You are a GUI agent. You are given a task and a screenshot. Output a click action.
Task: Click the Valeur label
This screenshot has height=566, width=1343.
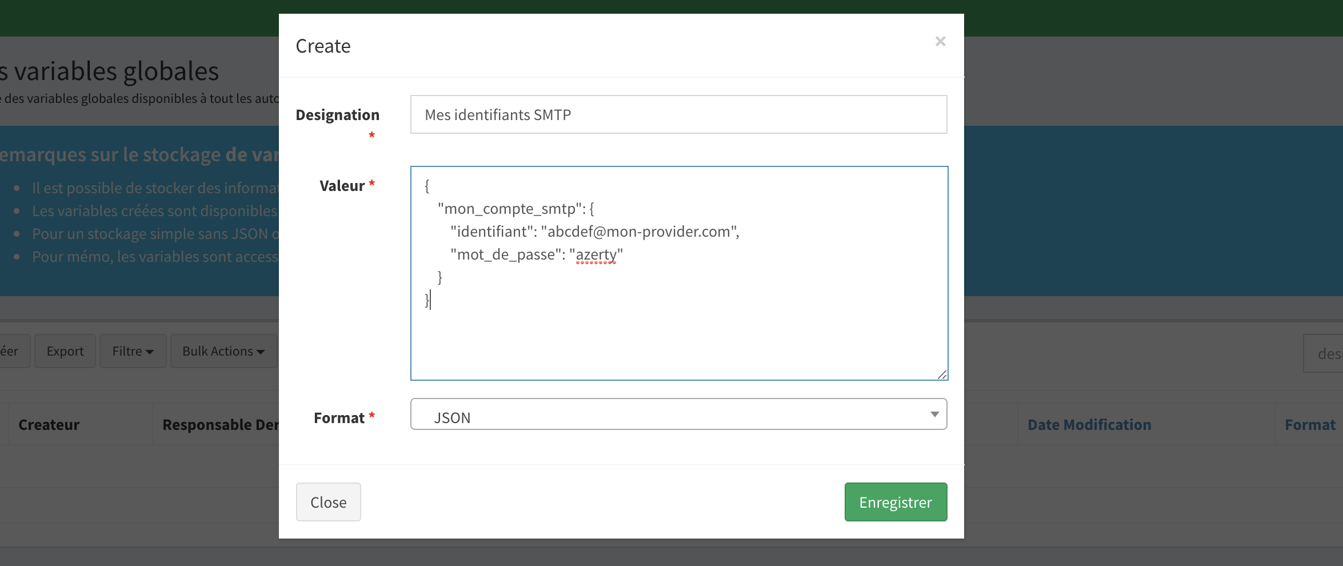tap(342, 186)
